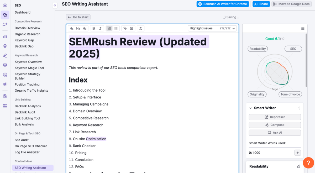Open Link Building Tool
The width and height of the screenshot is (315, 173).
[27, 118]
